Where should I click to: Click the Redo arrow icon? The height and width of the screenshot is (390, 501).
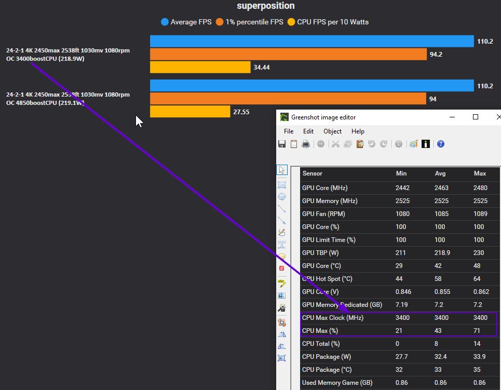384,144
